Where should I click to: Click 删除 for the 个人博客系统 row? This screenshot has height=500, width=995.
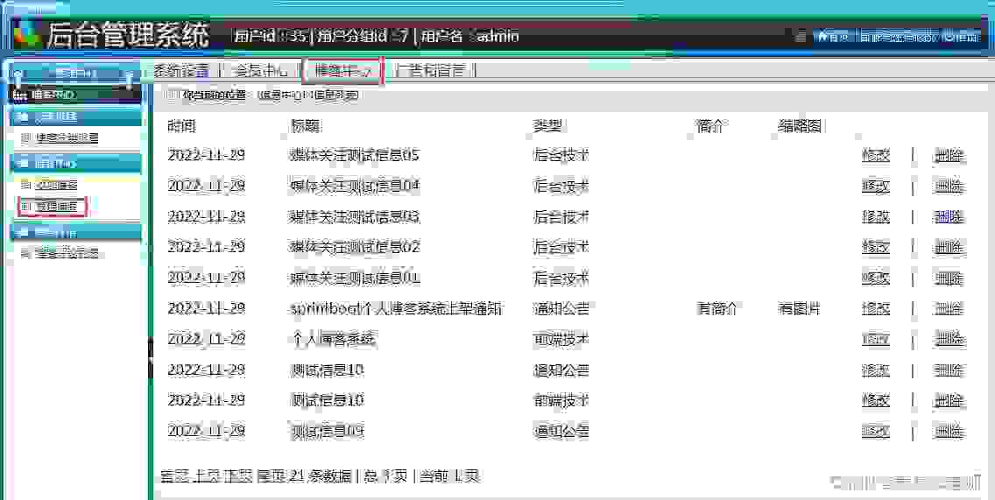tap(949, 340)
